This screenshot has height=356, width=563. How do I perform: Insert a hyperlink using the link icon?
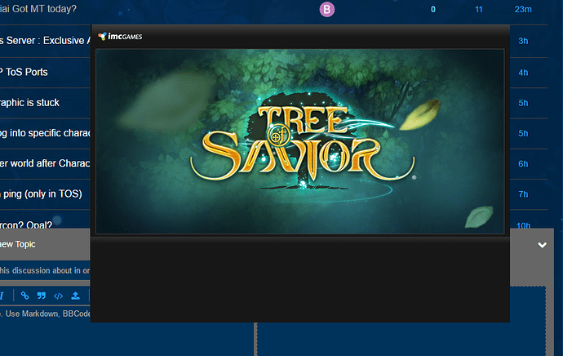click(x=24, y=296)
